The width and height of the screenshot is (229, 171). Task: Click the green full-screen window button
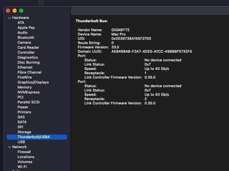pyautogui.click(x=21, y=11)
